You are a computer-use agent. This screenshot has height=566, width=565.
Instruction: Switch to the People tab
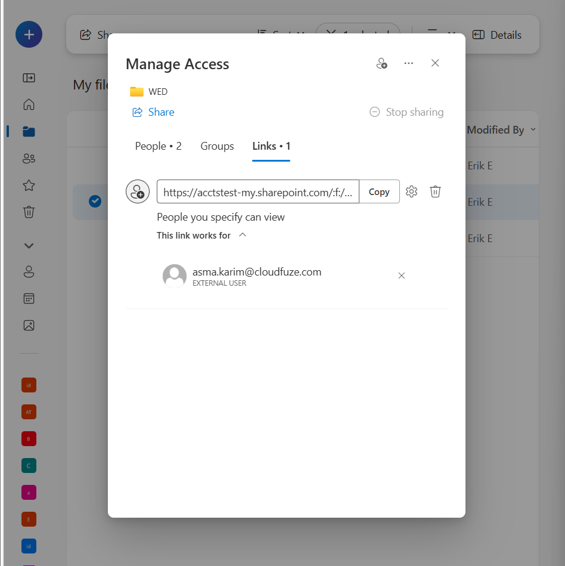(x=158, y=146)
